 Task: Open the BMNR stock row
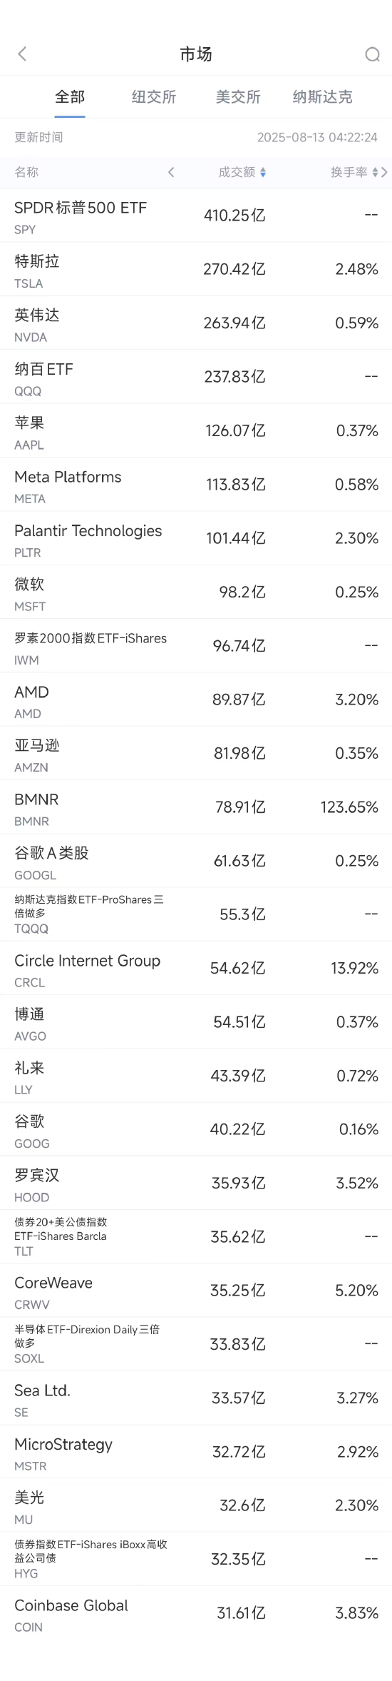196,807
